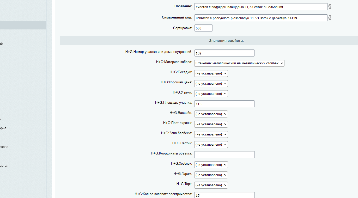Click the Площадь участка field with 11.5
The image size is (358, 198).
point(224,104)
